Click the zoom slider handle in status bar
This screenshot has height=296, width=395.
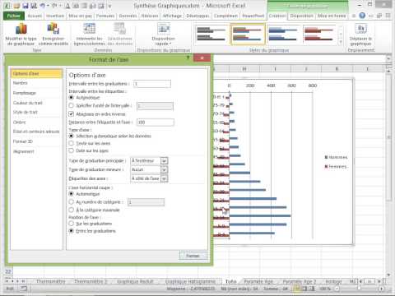click(x=359, y=289)
